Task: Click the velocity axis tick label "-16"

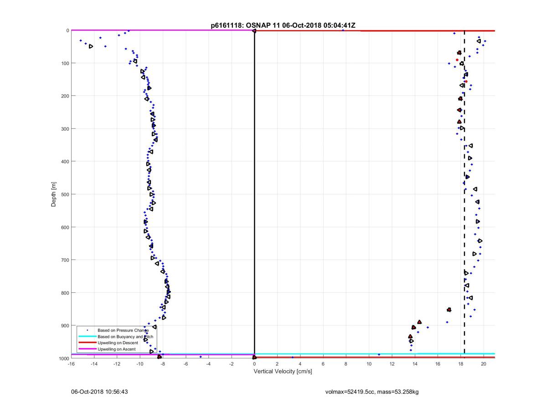Action: [x=71, y=364]
